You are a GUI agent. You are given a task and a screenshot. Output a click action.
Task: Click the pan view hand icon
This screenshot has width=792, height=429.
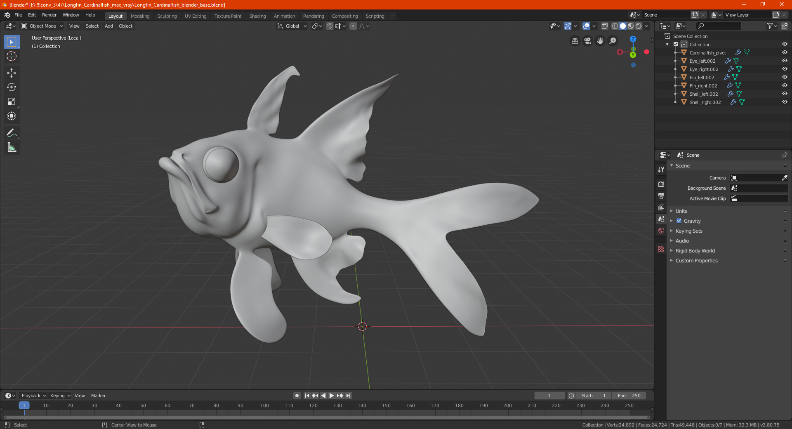click(x=600, y=41)
